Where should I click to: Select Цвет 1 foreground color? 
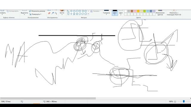tap(115, 13)
